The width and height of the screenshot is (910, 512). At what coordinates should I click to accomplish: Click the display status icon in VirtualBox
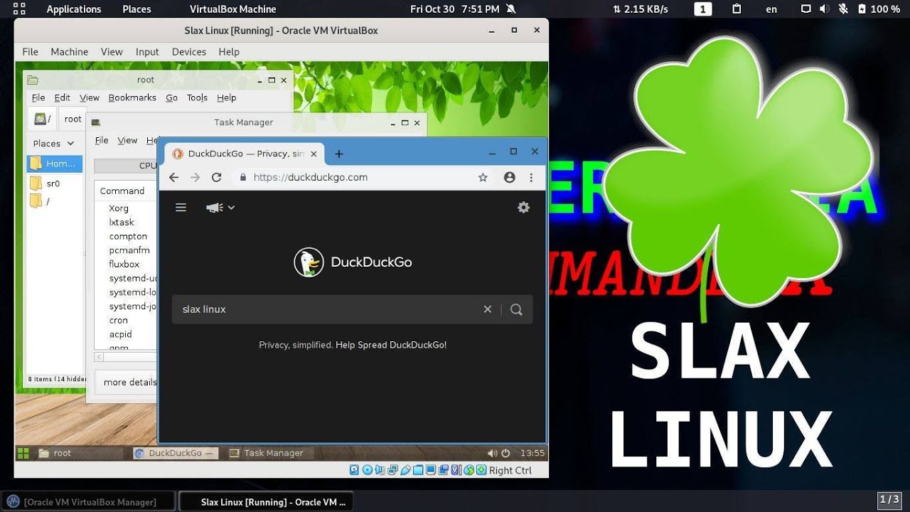pos(431,470)
